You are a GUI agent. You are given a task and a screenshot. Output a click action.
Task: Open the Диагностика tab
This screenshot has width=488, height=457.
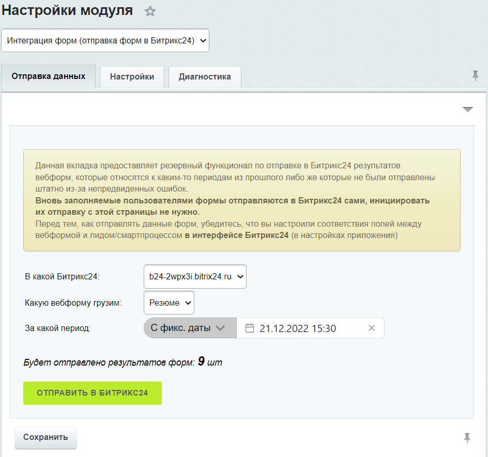coord(205,76)
